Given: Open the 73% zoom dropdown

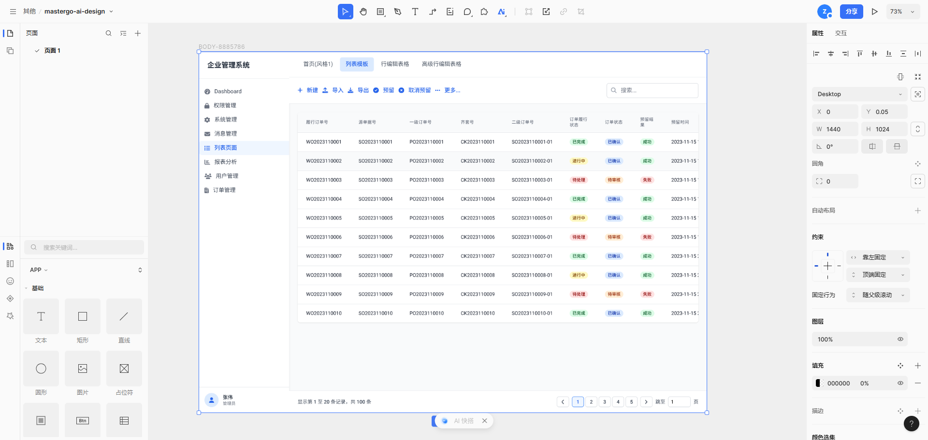Looking at the screenshot, I should click(x=902, y=12).
